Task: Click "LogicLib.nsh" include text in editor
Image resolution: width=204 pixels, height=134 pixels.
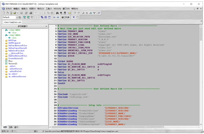Action: [x=78, y=94]
